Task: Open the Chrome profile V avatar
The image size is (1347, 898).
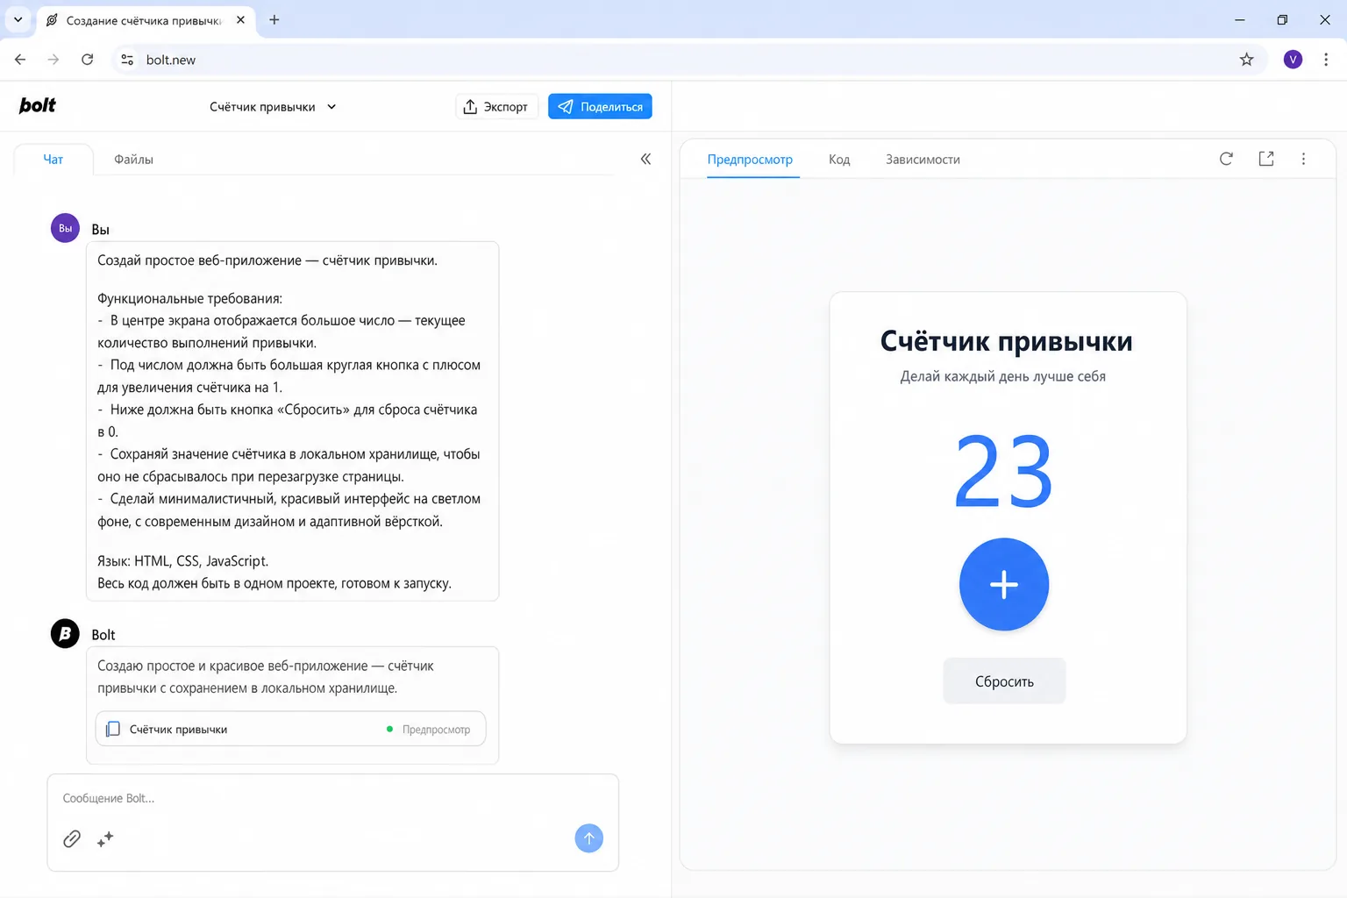Action: pyautogui.click(x=1293, y=60)
